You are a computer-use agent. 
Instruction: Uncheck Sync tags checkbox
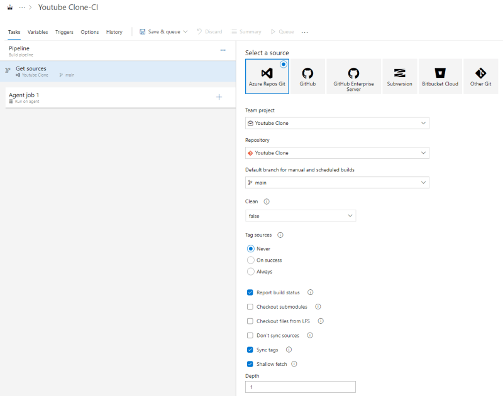(250, 350)
